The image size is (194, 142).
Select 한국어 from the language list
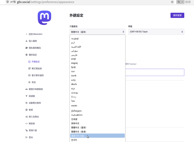pyautogui.click(x=98, y=140)
